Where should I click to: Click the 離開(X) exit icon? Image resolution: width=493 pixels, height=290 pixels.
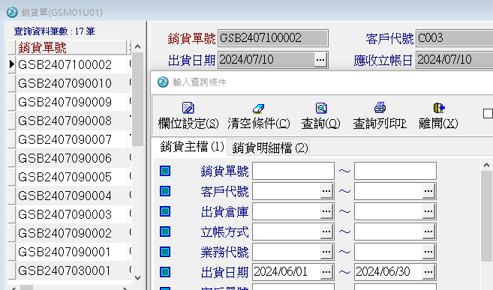[x=439, y=108]
